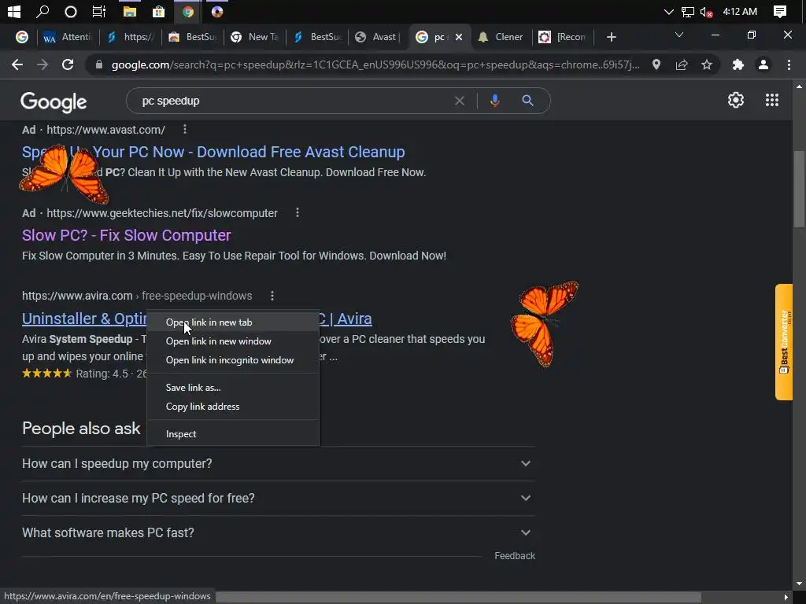Expand 'What software makes PC fast?'
This screenshot has height=604, width=806.
click(x=279, y=532)
